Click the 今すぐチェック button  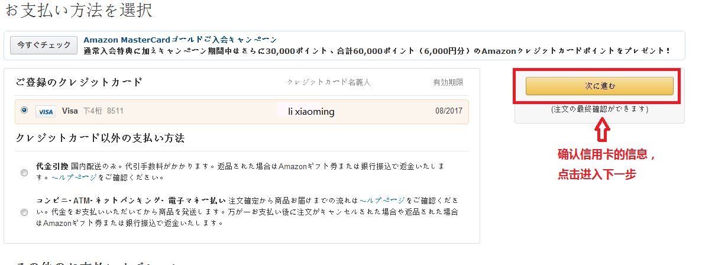tap(44, 45)
